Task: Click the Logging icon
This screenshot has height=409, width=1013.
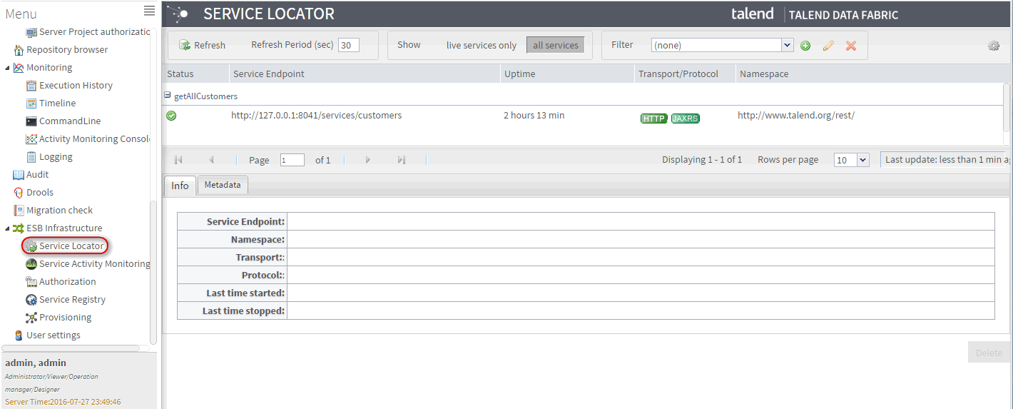Action: pyautogui.click(x=31, y=157)
